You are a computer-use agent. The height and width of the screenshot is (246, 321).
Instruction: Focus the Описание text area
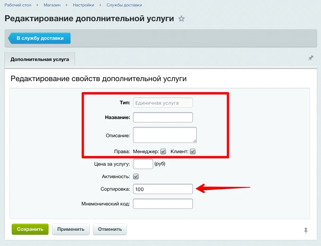(x=164, y=135)
